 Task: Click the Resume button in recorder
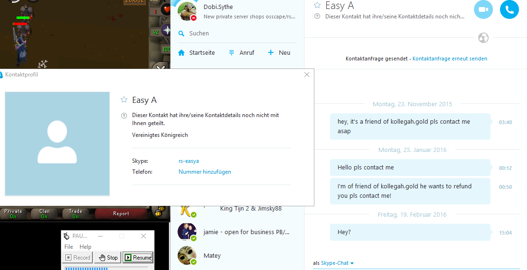click(x=138, y=258)
